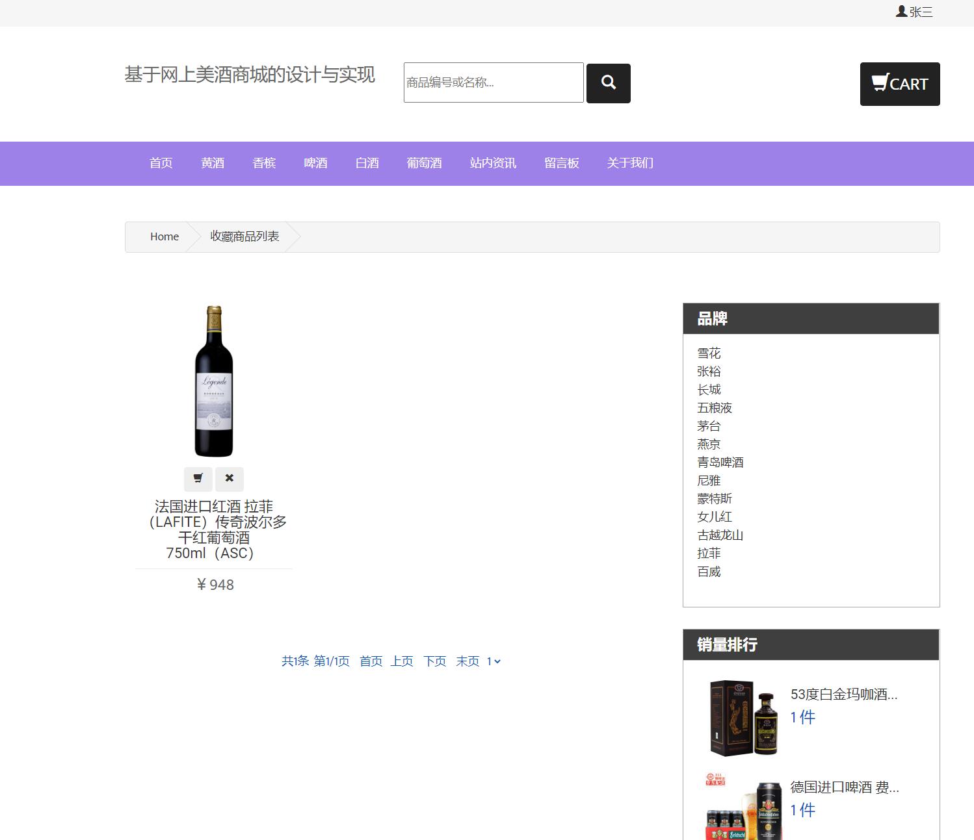Screen dimensions: 974x840
Task: Open the 法国进口红酒拉菲 product title
Action: [x=213, y=529]
